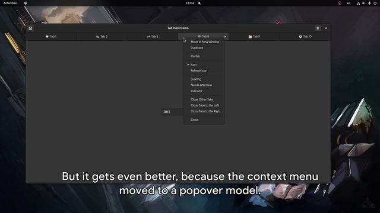Click the folder icon on Tab 9
The height and width of the screenshot is (213, 380).
(250, 37)
